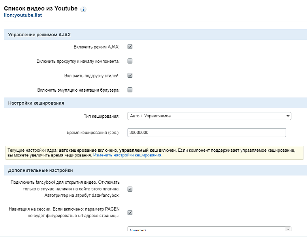The height and width of the screenshot is (237, 307).
Task: Click the 'Включить режим AJAX:' label text
Action: point(99,47)
